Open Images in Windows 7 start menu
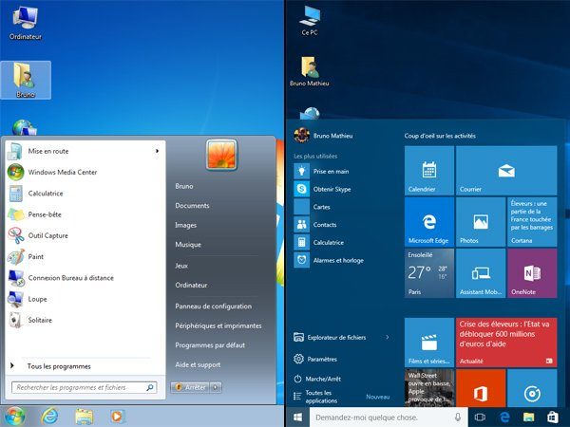Viewport: 570px width, 427px height. click(x=185, y=225)
